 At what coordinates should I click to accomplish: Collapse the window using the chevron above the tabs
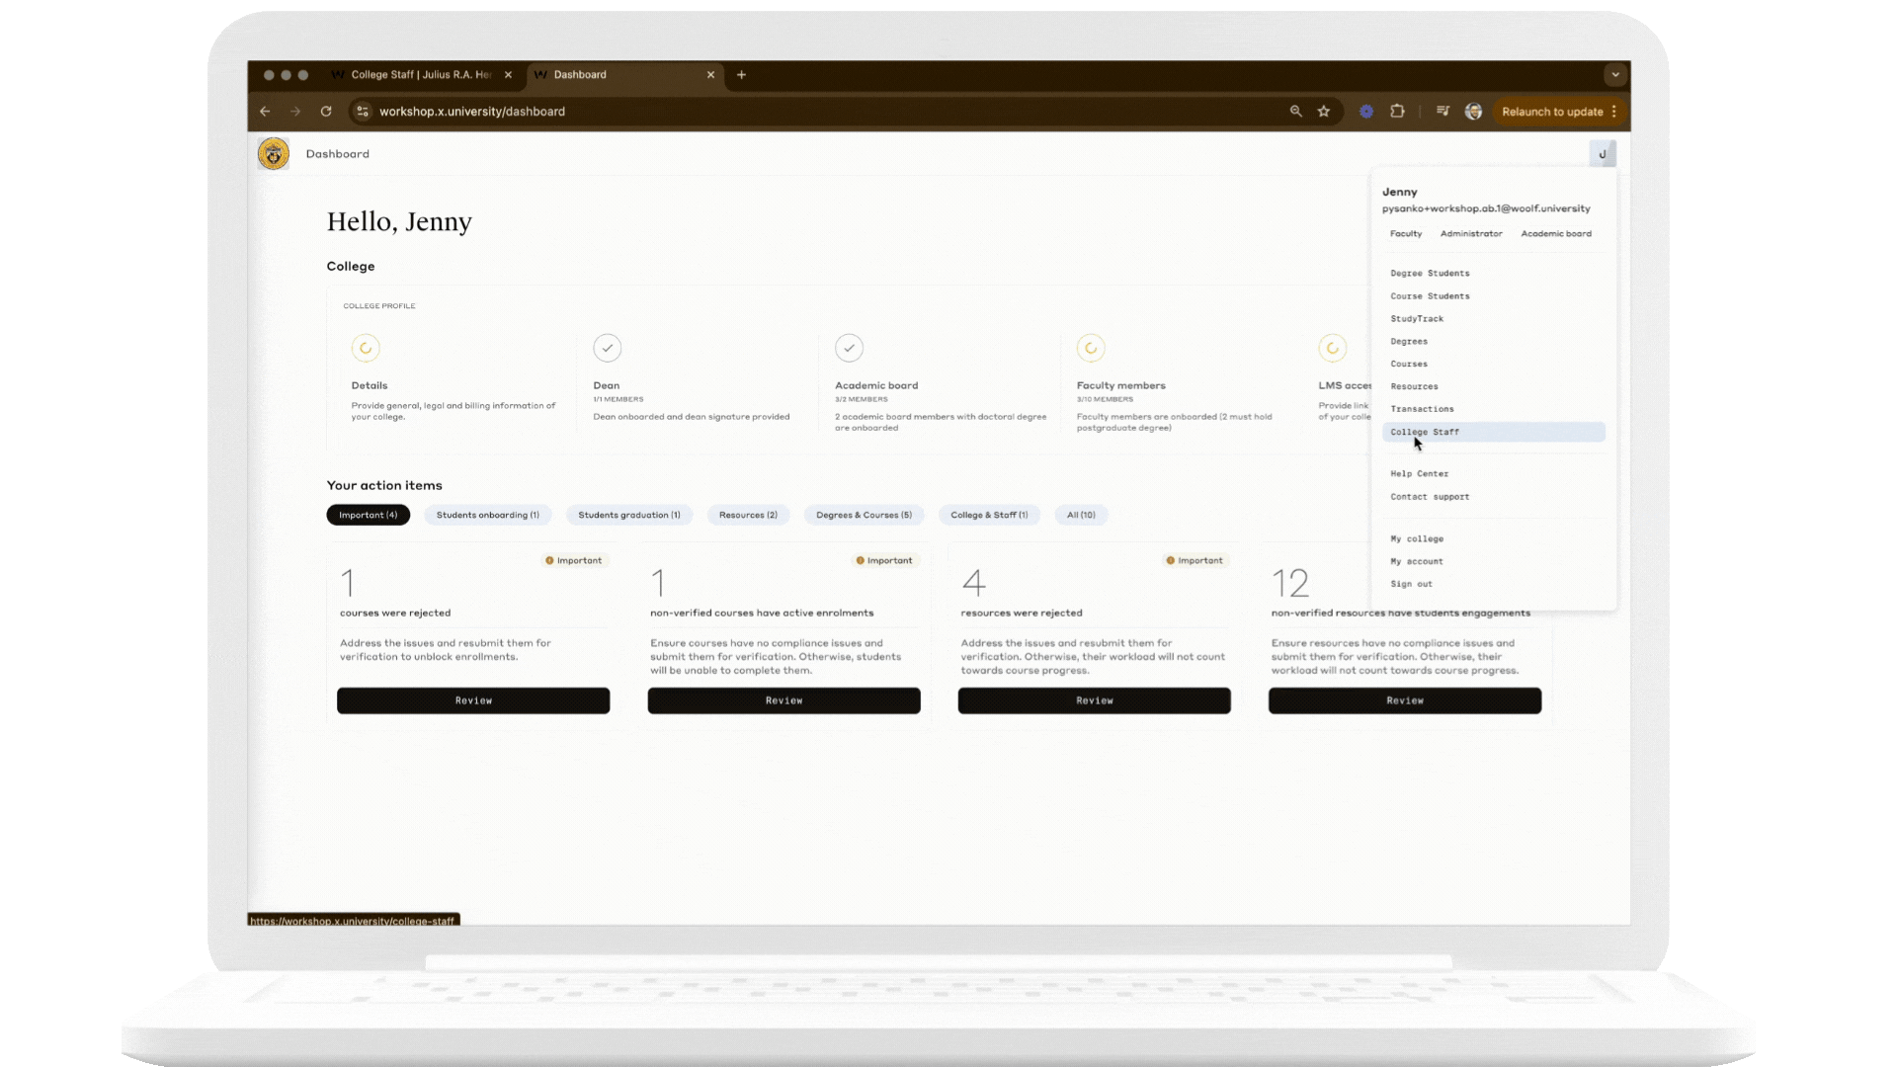(1614, 74)
